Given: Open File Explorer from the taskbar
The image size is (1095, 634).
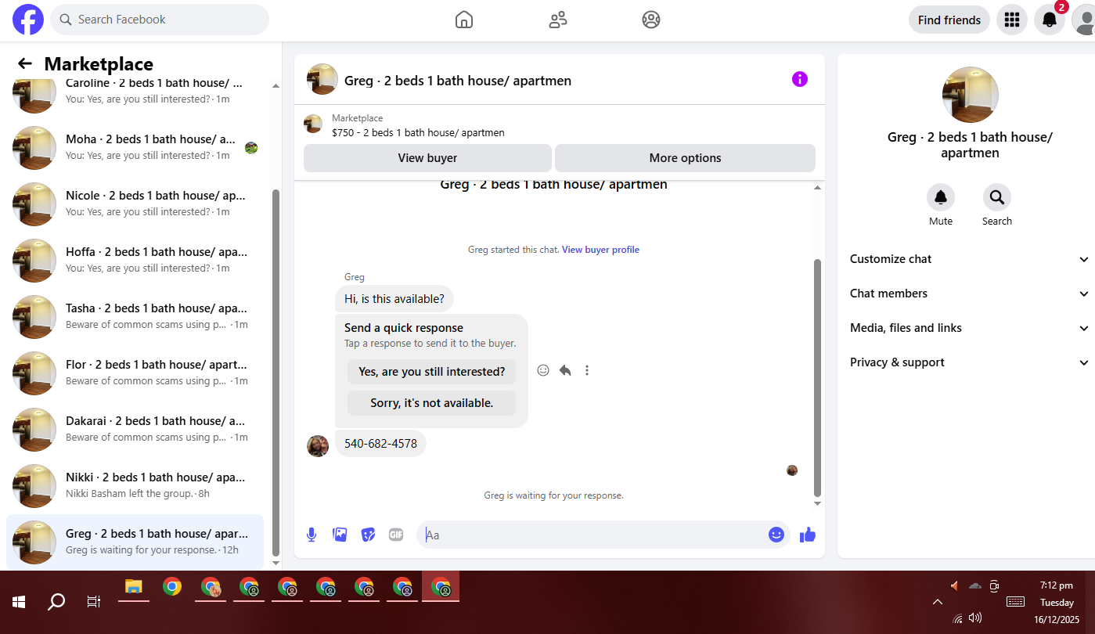Looking at the screenshot, I should (134, 587).
